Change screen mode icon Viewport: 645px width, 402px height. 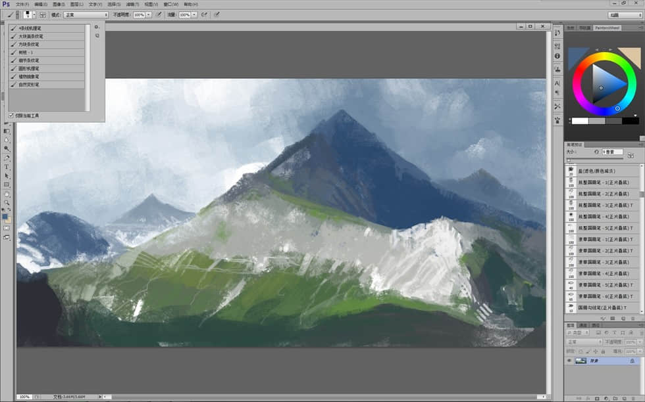coord(6,237)
